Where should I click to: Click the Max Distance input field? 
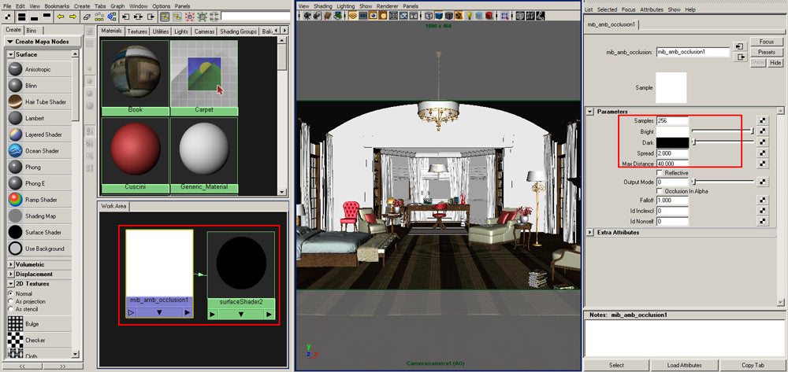coord(672,164)
